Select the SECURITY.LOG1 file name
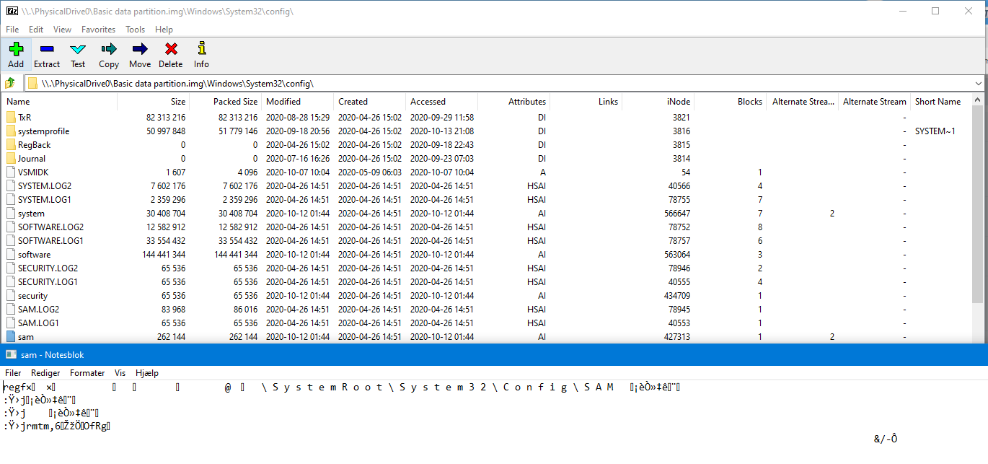Image resolution: width=988 pixels, height=464 pixels. click(x=48, y=281)
